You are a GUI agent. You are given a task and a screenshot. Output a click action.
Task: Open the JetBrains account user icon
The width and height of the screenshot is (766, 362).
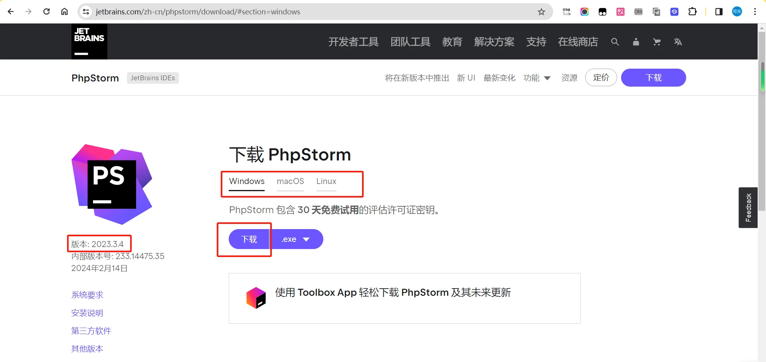pos(636,42)
